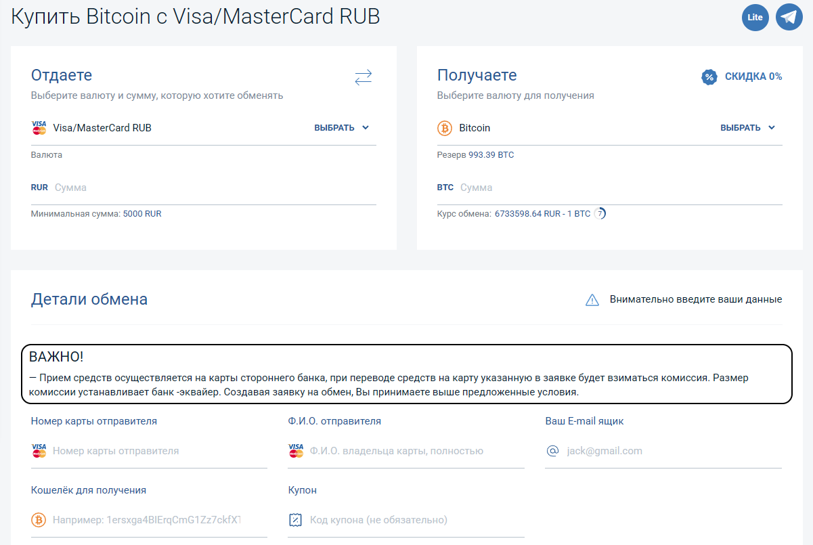Click the Резерв 993.39 BTC text
813x545 pixels.
click(475, 155)
